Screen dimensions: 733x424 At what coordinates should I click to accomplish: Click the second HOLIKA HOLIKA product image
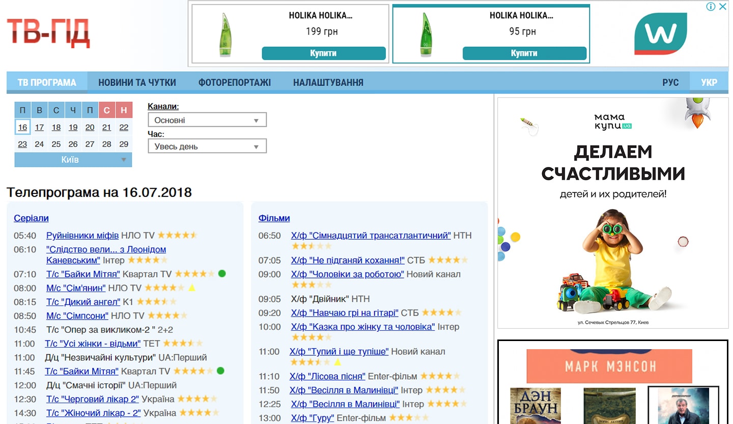[426, 34]
